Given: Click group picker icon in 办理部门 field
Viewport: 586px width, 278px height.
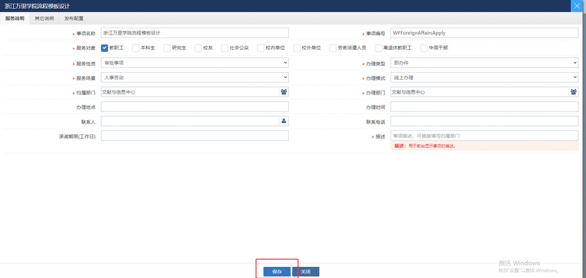Looking at the screenshot, I should click(573, 92).
